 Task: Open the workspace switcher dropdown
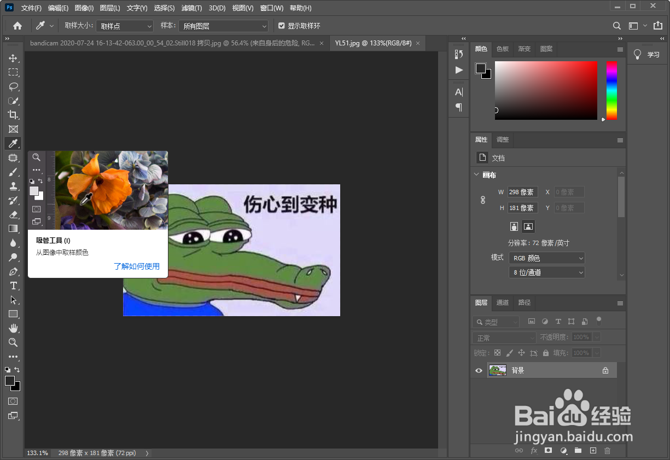tap(637, 26)
